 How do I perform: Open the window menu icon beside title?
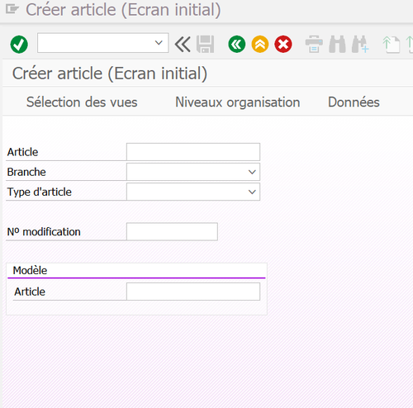coord(12,10)
